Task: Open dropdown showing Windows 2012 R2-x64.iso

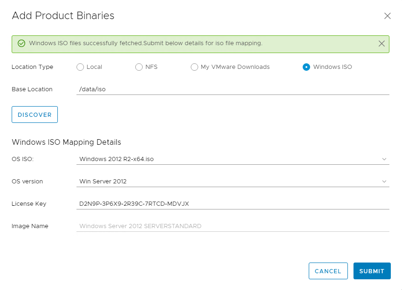Action: [229, 159]
